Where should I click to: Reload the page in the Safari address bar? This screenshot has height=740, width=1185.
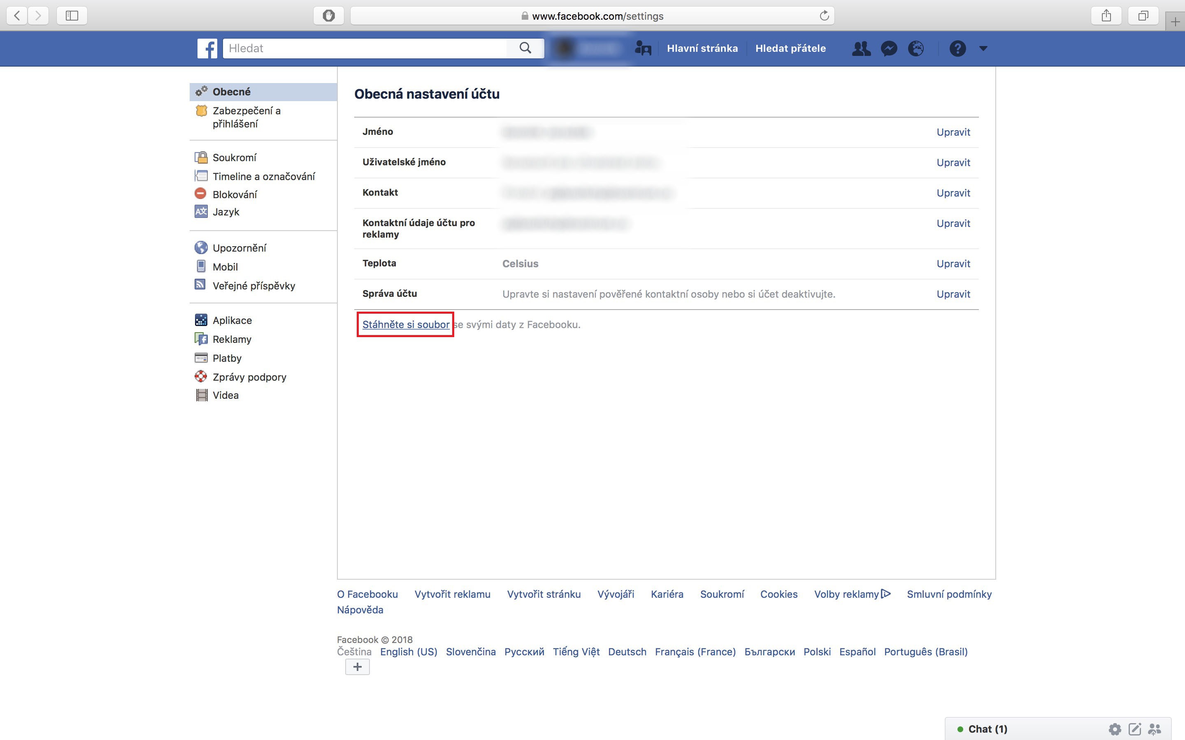point(824,16)
